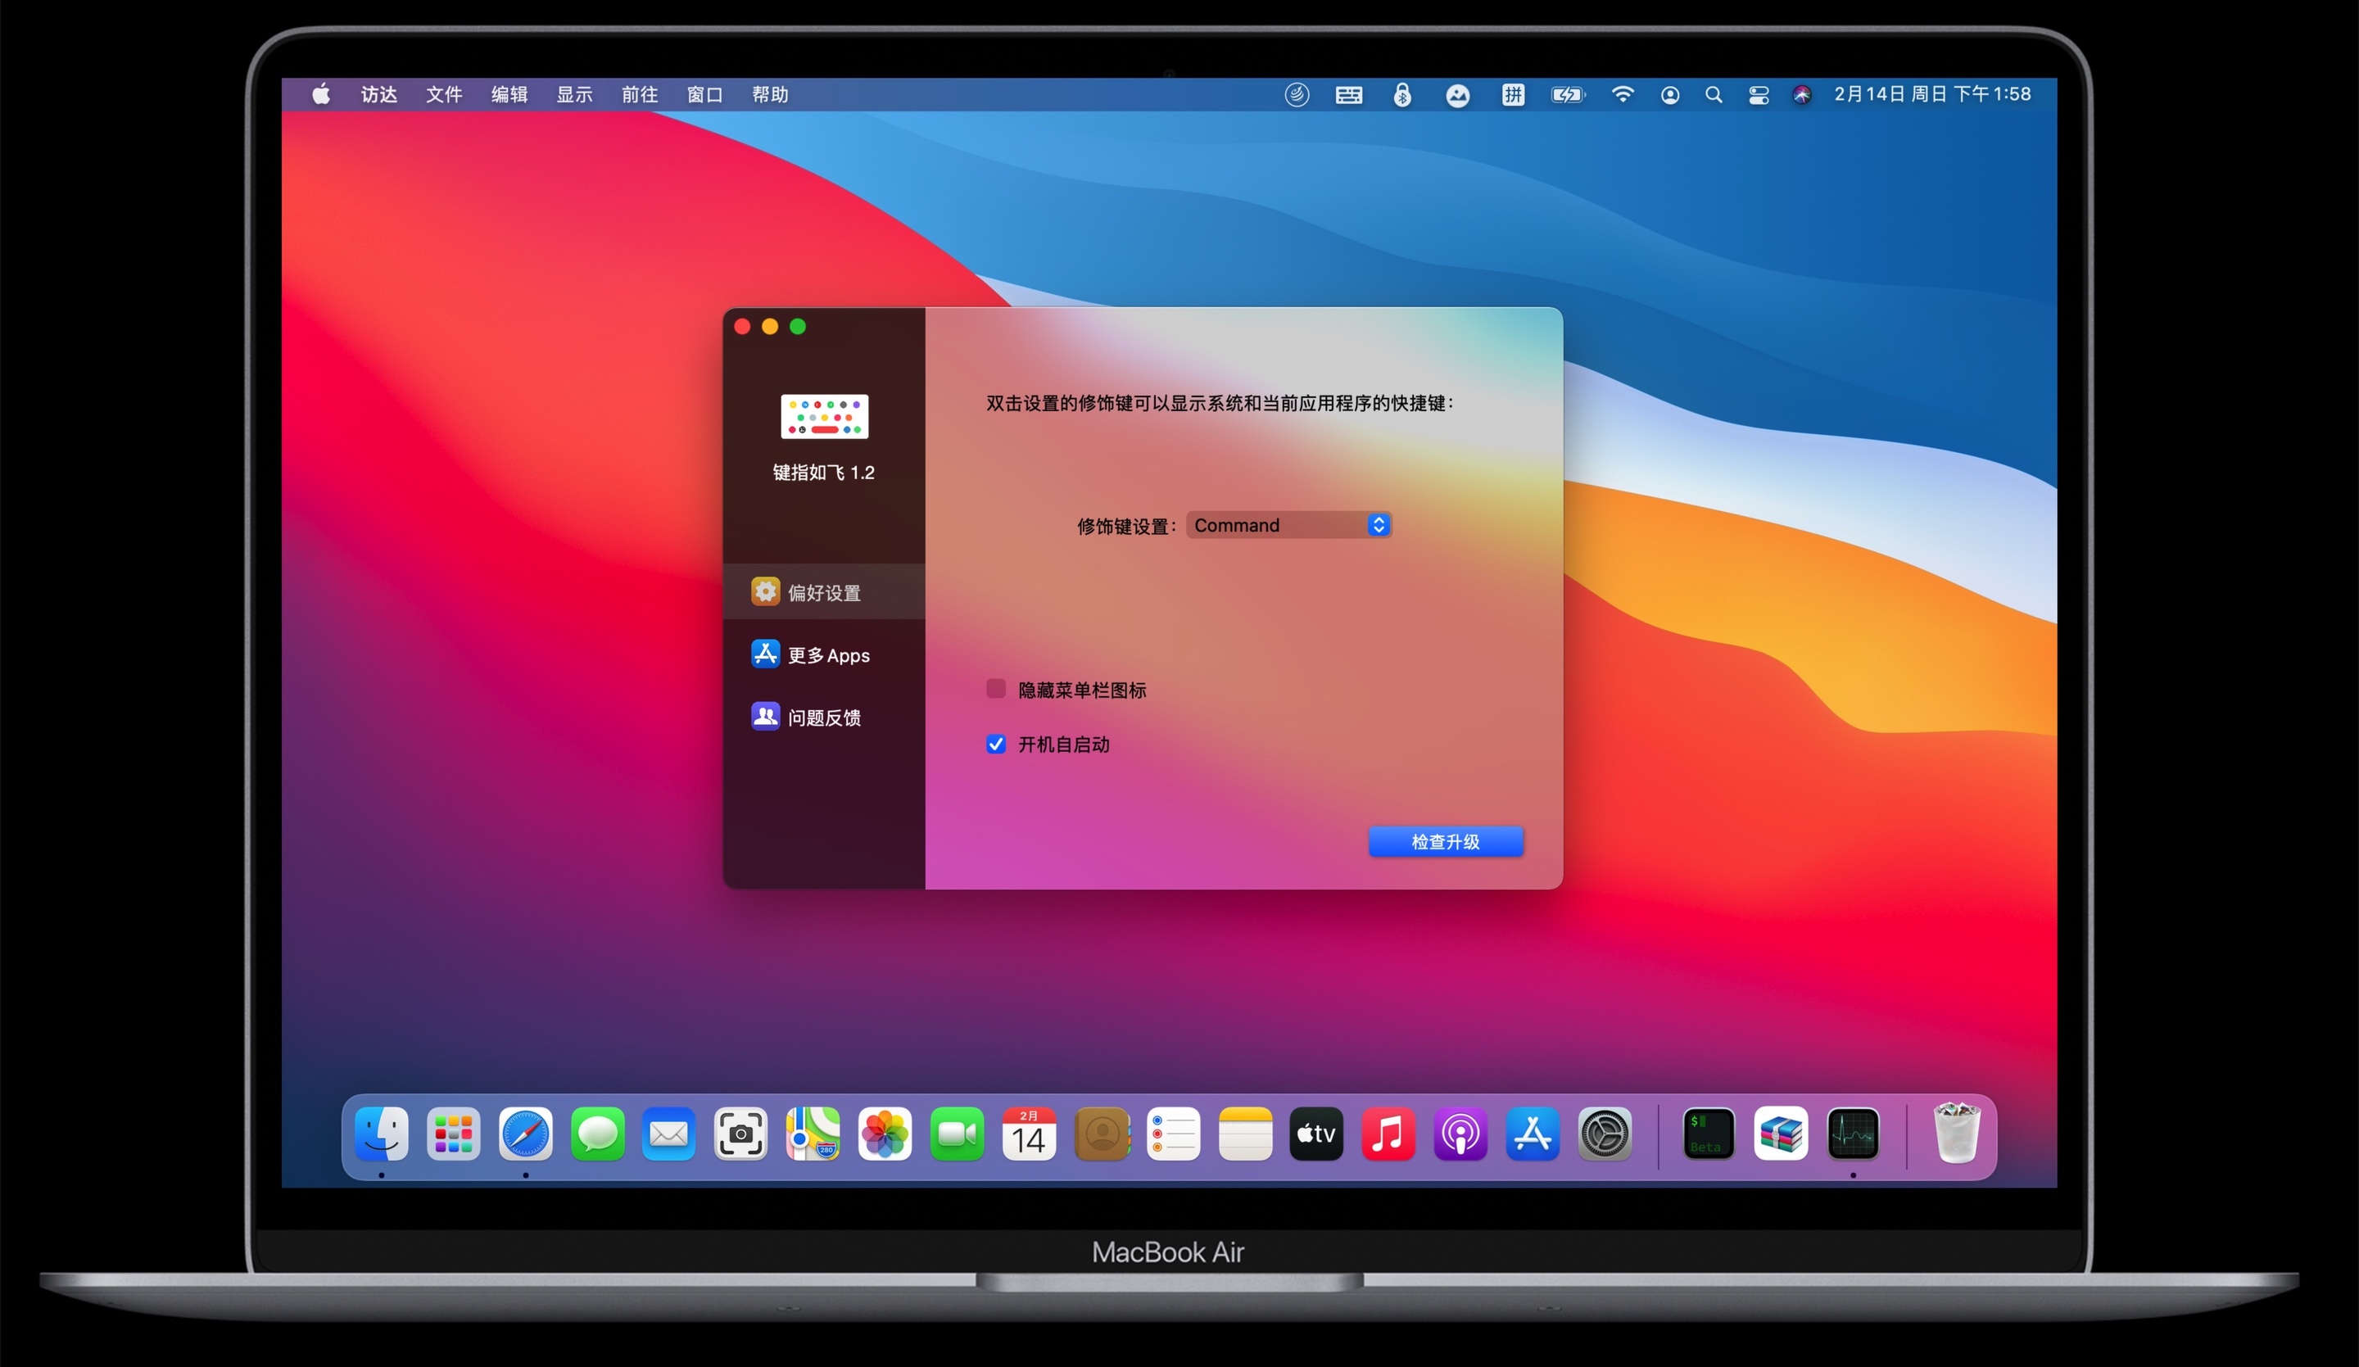
Task: Open Music from the Dock
Action: pos(1388,1134)
